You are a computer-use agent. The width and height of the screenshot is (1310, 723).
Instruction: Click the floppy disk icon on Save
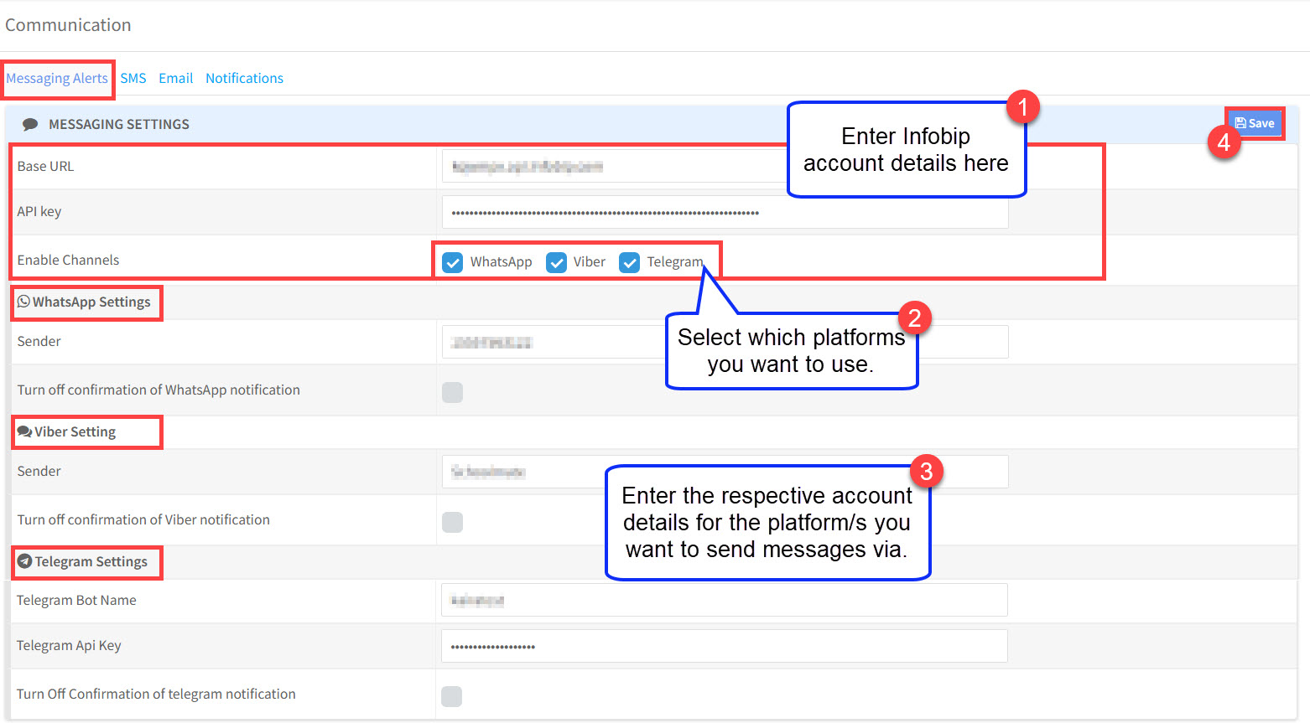click(1240, 123)
